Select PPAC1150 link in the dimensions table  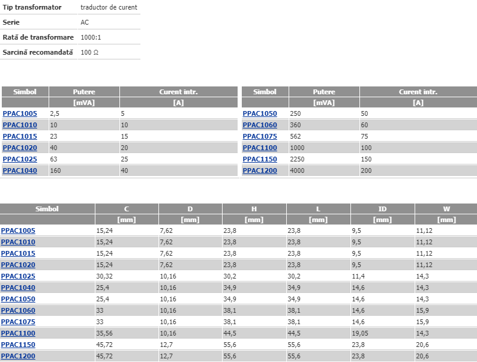tap(18, 345)
